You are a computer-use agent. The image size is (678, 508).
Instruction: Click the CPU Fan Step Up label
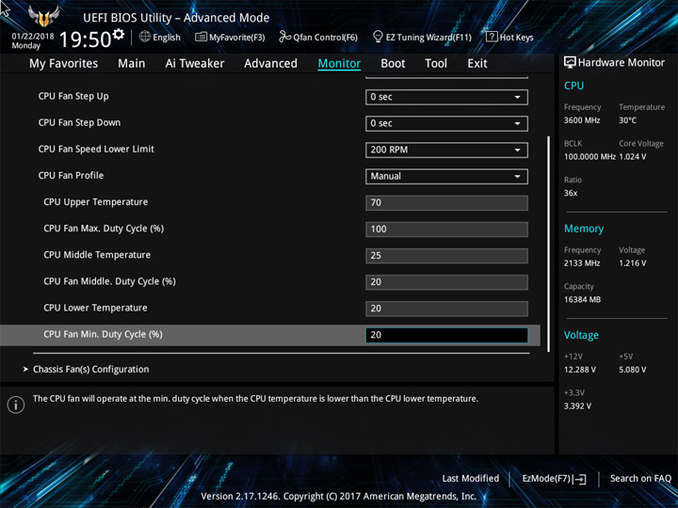pos(73,96)
